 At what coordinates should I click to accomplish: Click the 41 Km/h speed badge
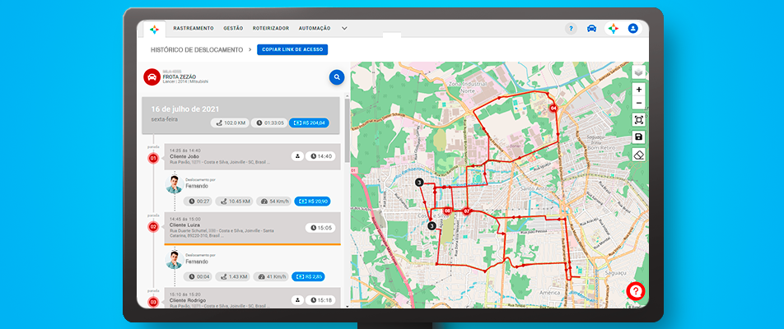272,276
